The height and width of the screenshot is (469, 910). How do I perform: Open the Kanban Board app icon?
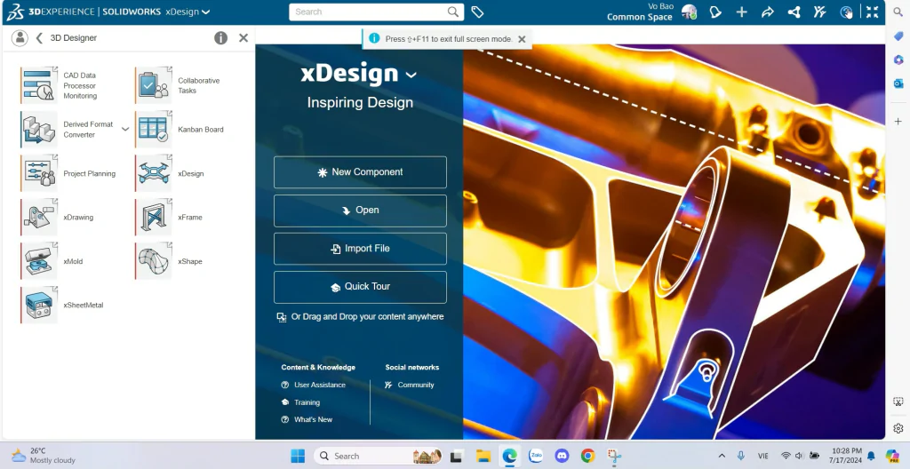pyautogui.click(x=154, y=130)
